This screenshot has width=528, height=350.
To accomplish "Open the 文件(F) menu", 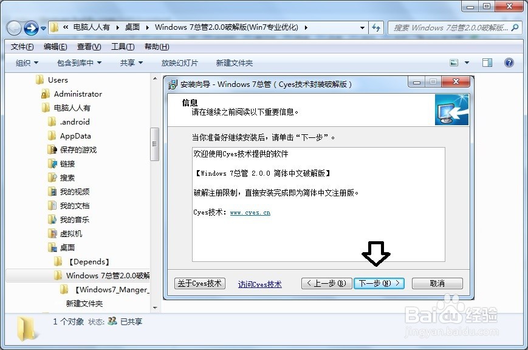I will point(22,47).
